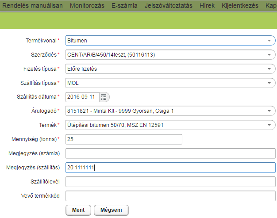Image resolution: width=277 pixels, height=218 pixels.
Task: Click the Megjegyzés (számla) input field
Action: tap(170, 153)
